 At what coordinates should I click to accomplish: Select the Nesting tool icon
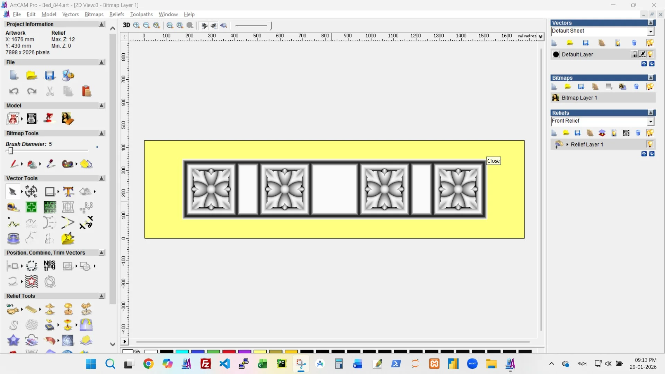point(50,266)
